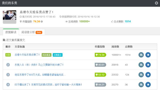Screen dimensions: 160x93
Task: Close the 我们的东莞 dialog
Action: pos(156,3)
